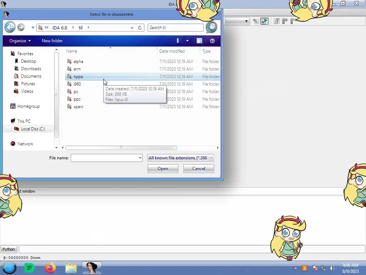Click the IDA 'C' play toolbar icon
366x275 pixels.
tap(264, 21)
